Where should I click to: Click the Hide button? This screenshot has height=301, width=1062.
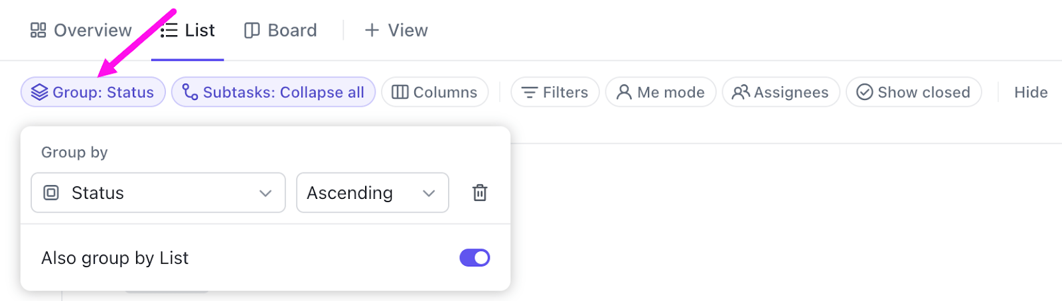point(1030,92)
